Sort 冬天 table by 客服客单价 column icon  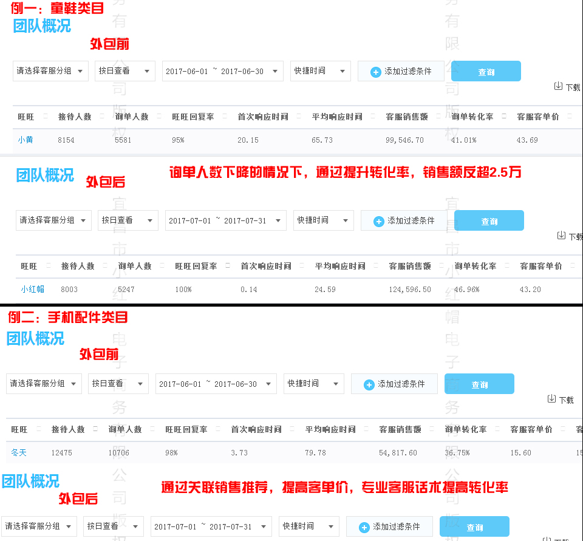[x=563, y=429]
